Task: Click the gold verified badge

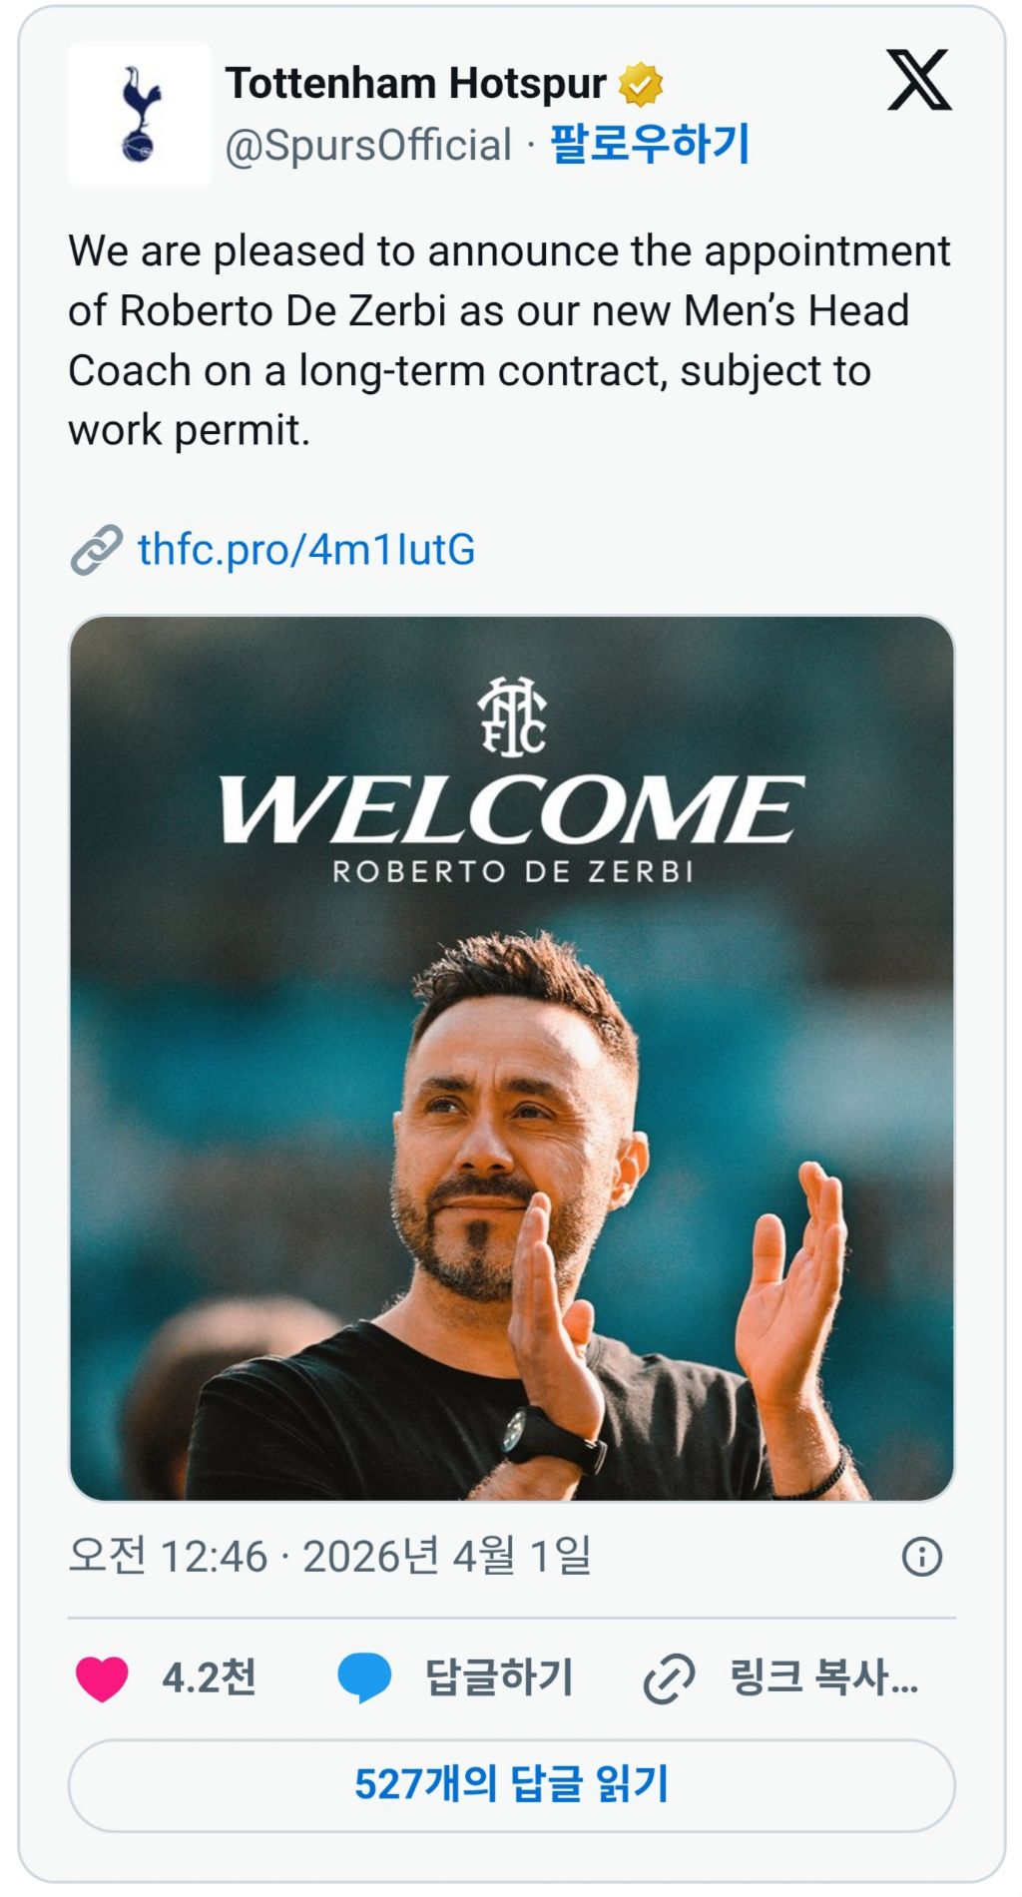Action: (x=641, y=85)
